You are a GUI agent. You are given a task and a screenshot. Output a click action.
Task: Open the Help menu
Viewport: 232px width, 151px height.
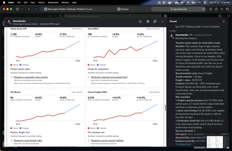pos(74,3)
